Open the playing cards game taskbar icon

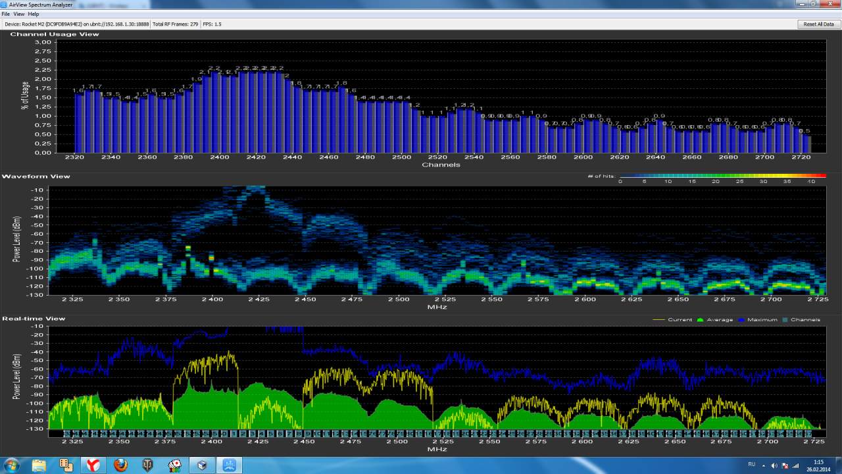[174, 465]
